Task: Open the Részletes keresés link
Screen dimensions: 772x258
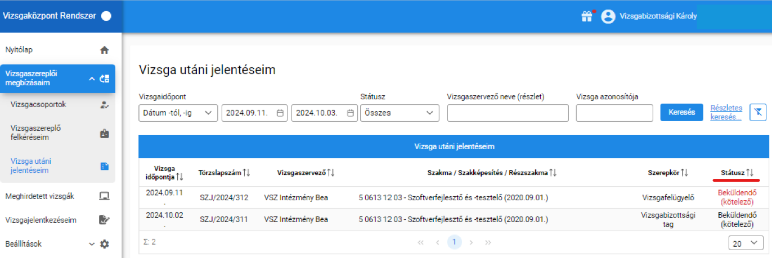Action: pos(726,113)
